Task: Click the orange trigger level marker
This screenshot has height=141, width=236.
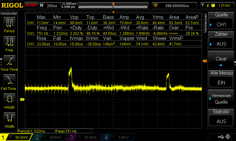Action: (204, 61)
